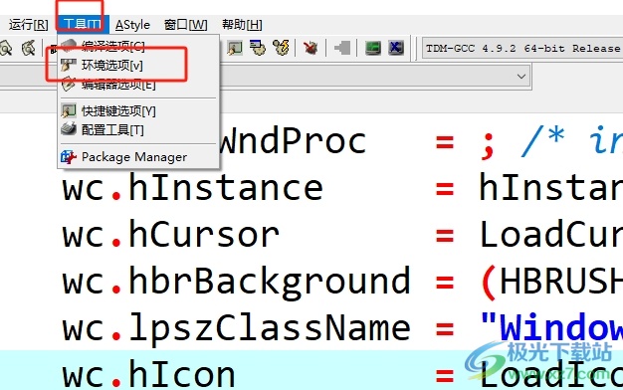
Task: Open the 工具[T] menu
Action: 83,25
